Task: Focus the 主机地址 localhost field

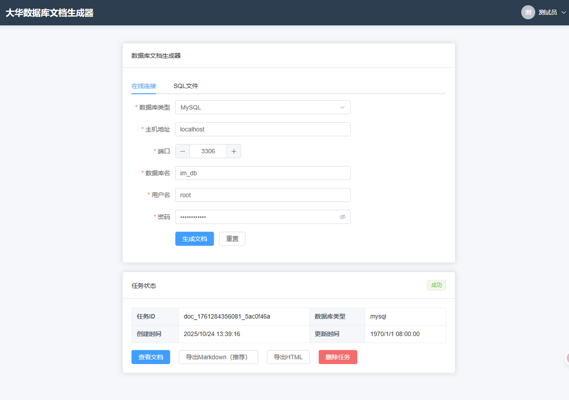Action: pyautogui.click(x=263, y=129)
